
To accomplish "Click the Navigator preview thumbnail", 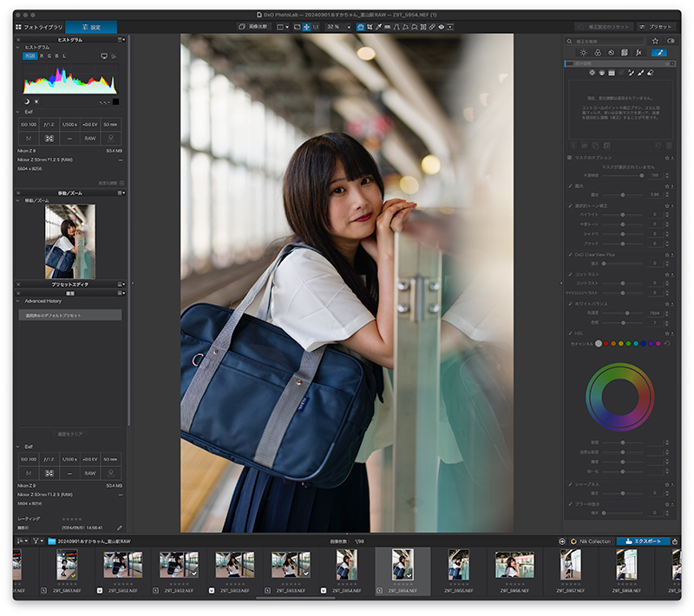I will point(70,241).
